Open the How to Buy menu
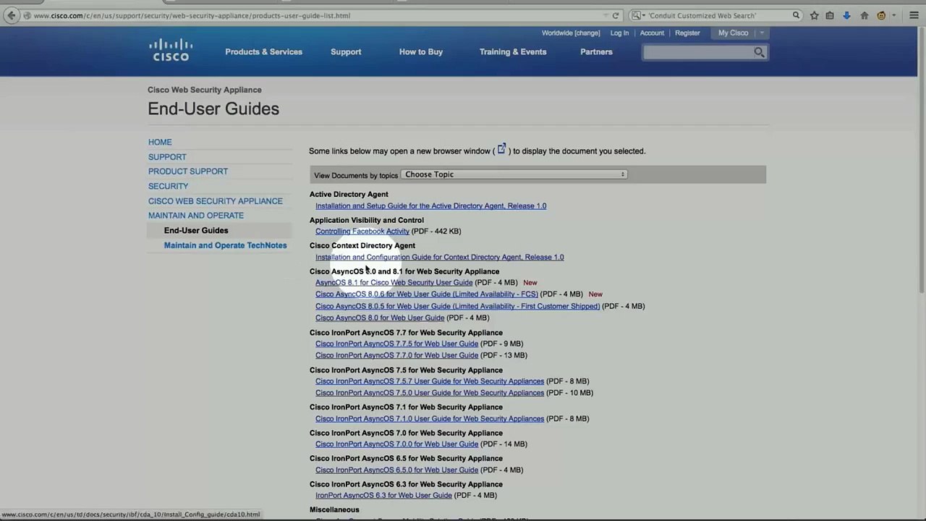926x521 pixels. point(421,52)
